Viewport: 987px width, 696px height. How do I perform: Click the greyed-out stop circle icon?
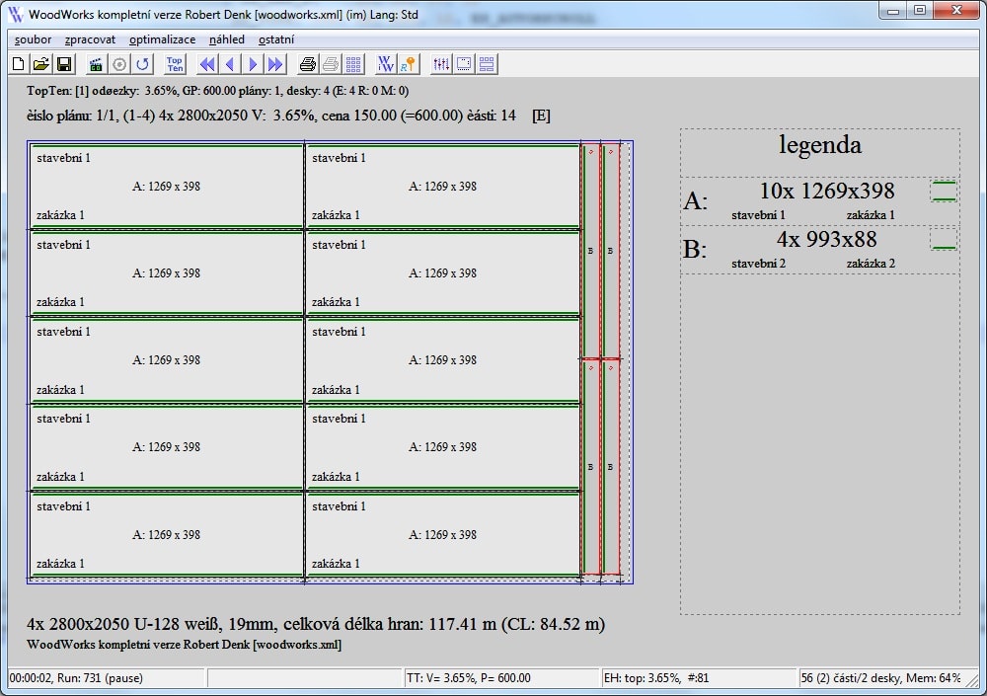[x=119, y=63]
